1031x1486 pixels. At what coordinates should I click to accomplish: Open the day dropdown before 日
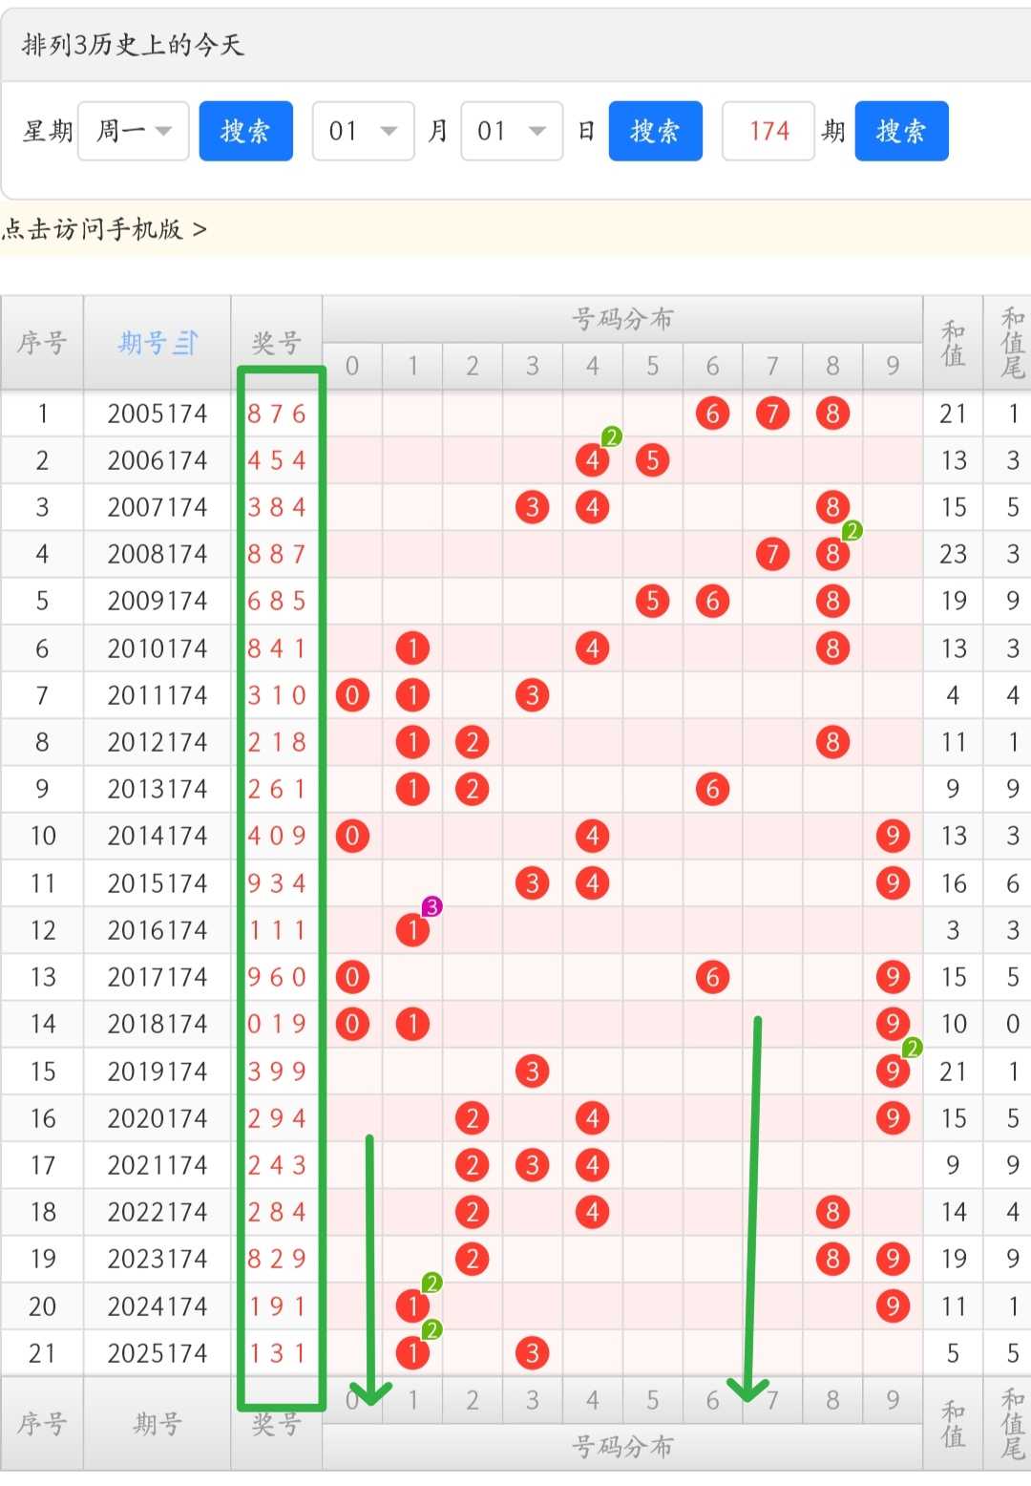click(512, 131)
